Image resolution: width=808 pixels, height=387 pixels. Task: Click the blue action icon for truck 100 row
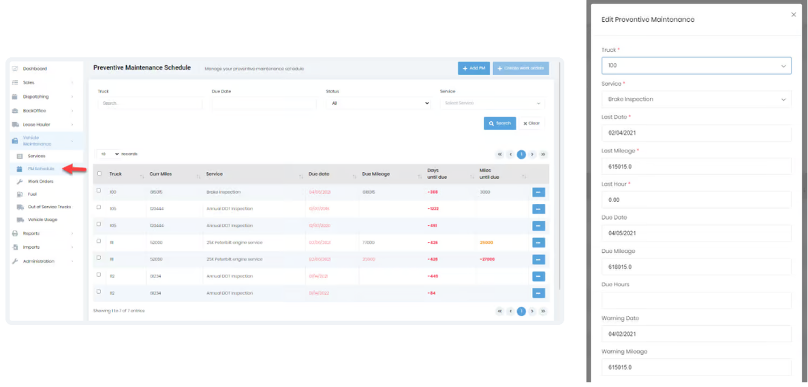(x=538, y=192)
